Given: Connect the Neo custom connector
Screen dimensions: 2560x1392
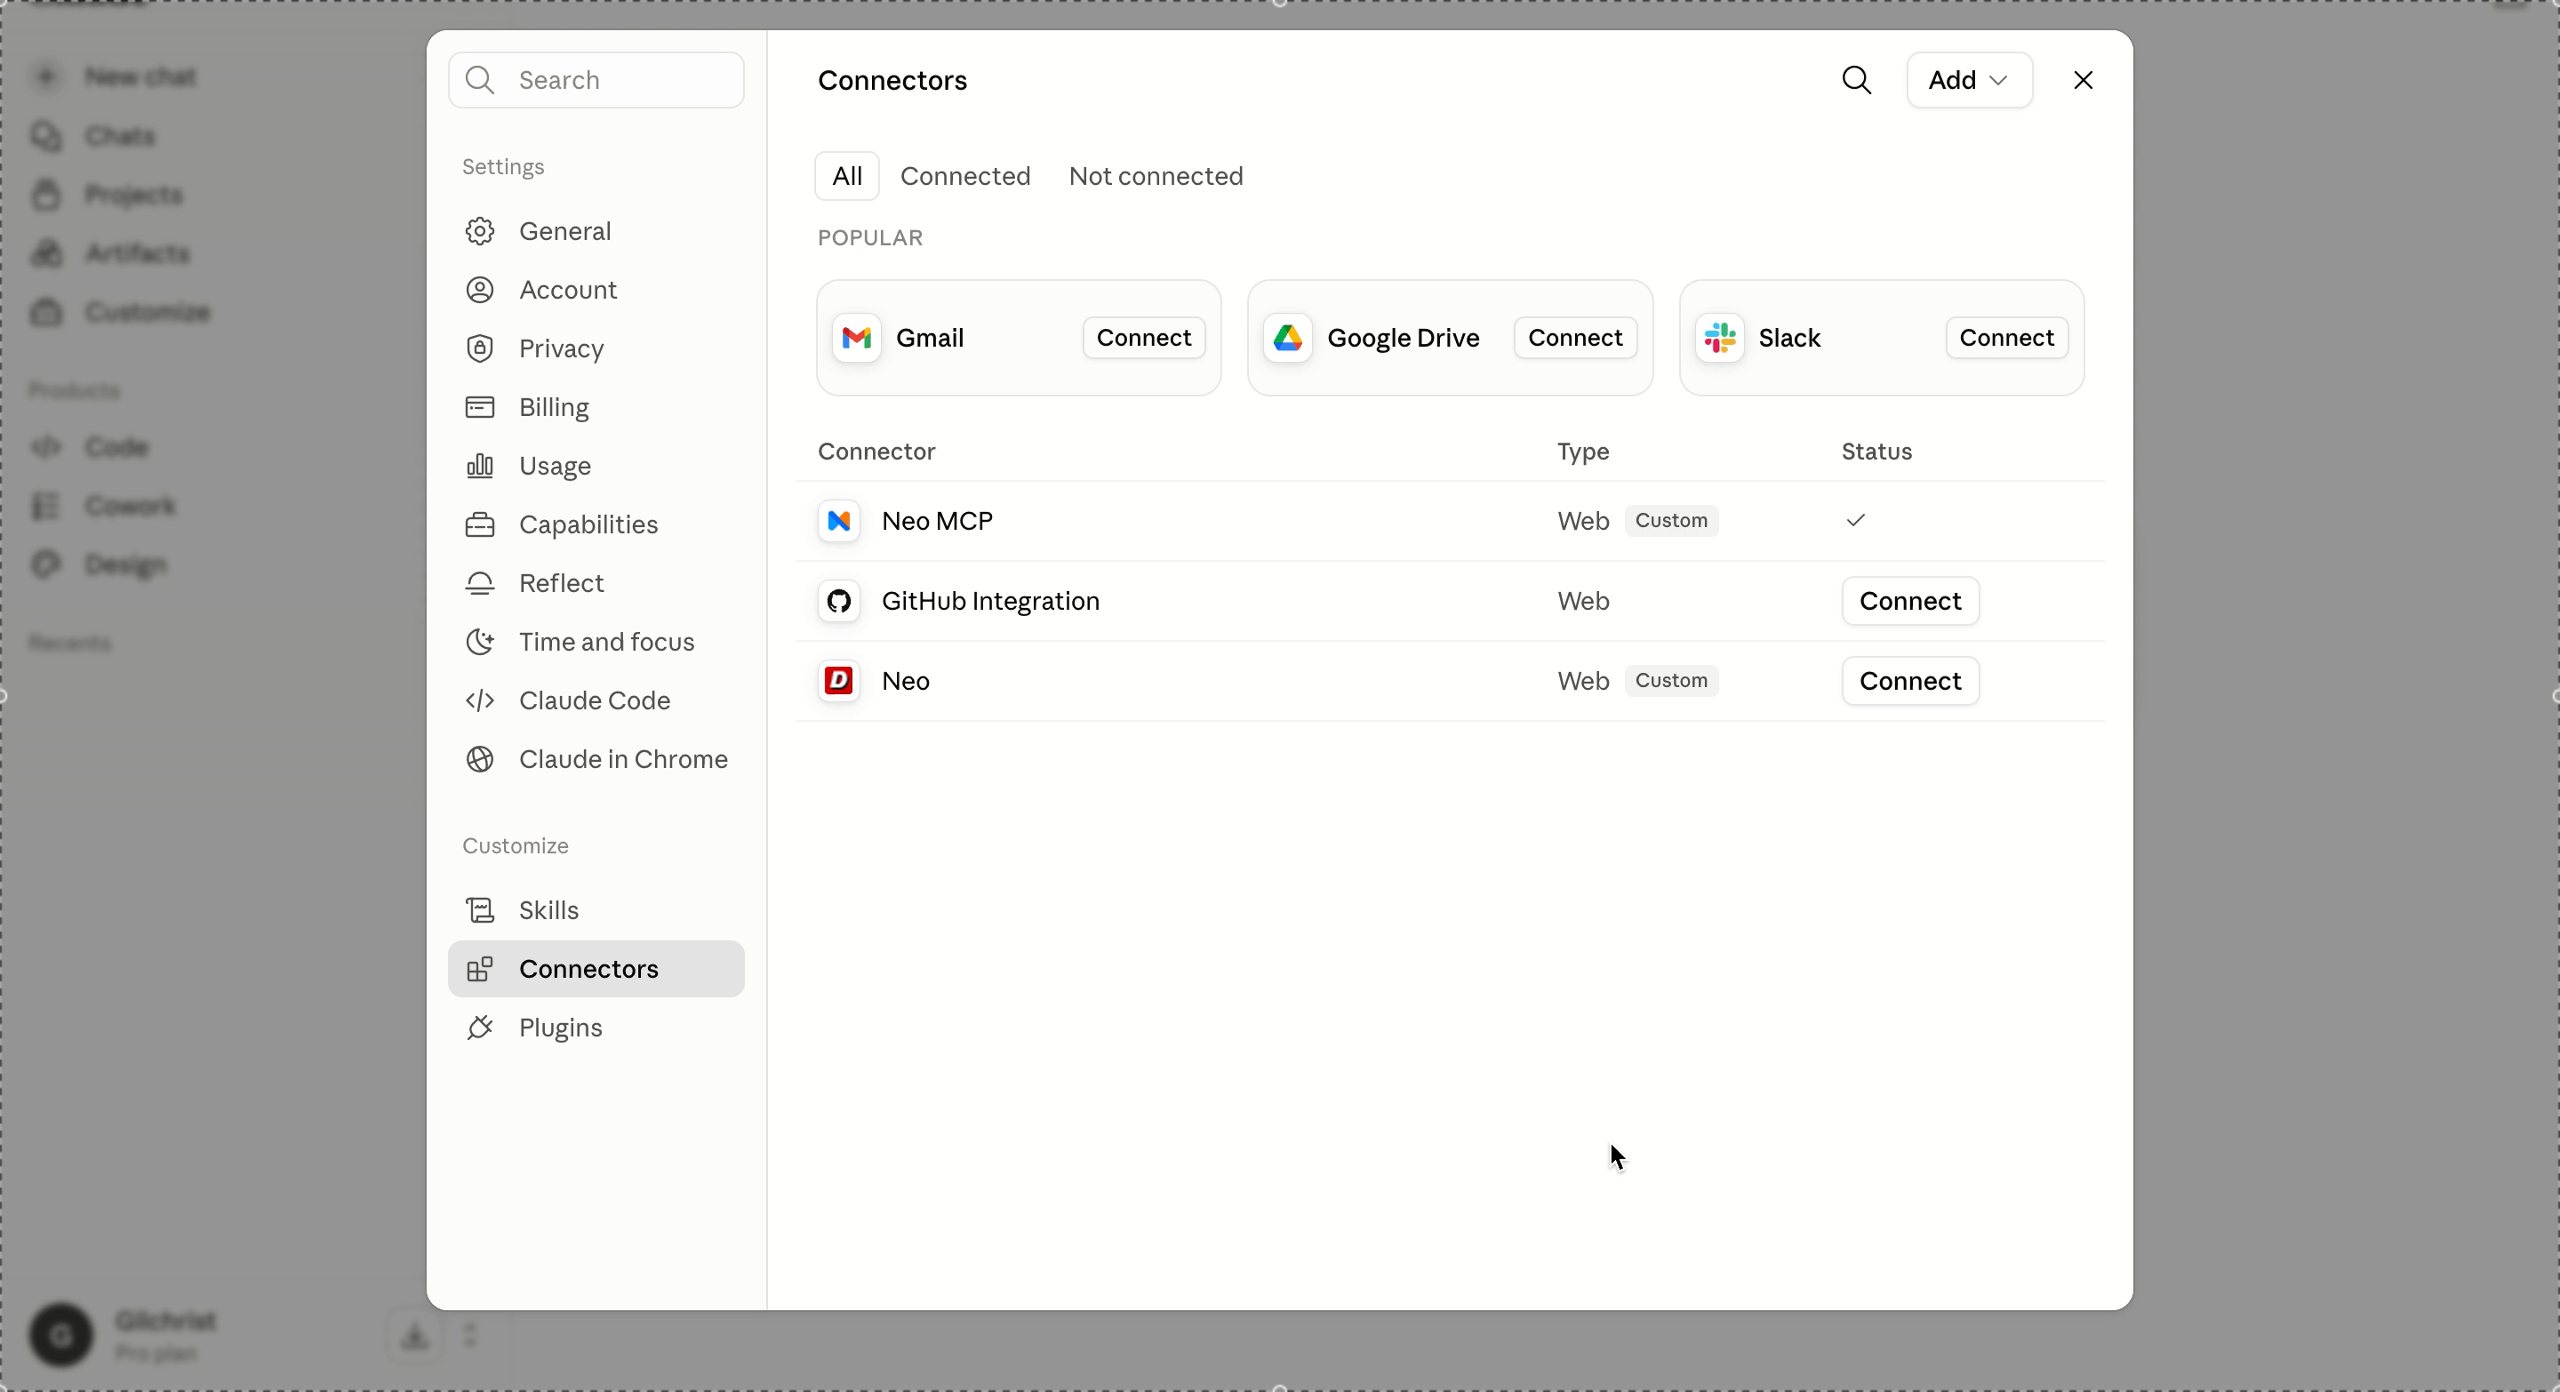Looking at the screenshot, I should (1910, 681).
